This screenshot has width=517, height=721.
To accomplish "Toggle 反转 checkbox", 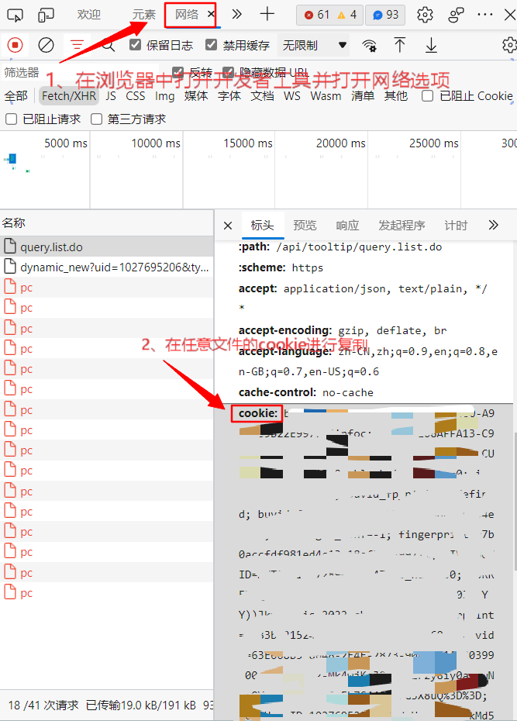I will tap(178, 72).
